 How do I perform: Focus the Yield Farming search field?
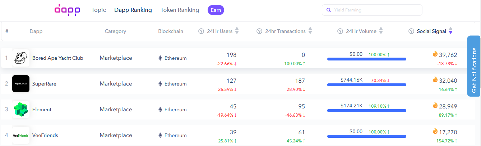[372, 10]
